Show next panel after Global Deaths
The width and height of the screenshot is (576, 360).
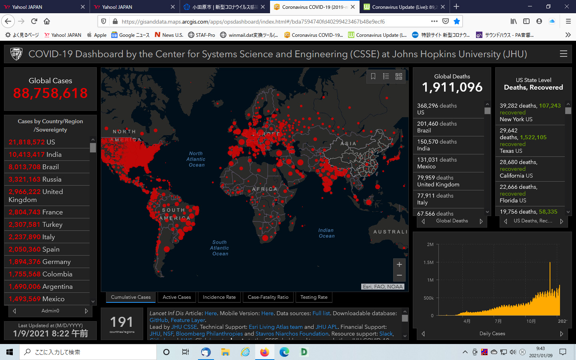tap(481, 221)
